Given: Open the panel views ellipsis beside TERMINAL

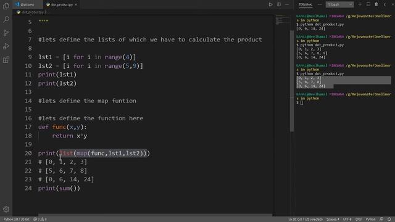Looking at the screenshot, I should [x=320, y=4].
